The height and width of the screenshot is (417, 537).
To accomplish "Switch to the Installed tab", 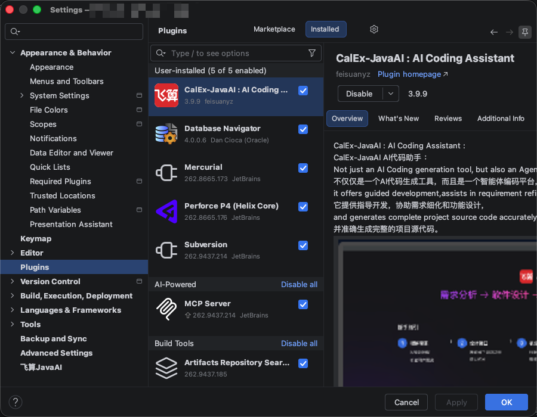I will [325, 29].
